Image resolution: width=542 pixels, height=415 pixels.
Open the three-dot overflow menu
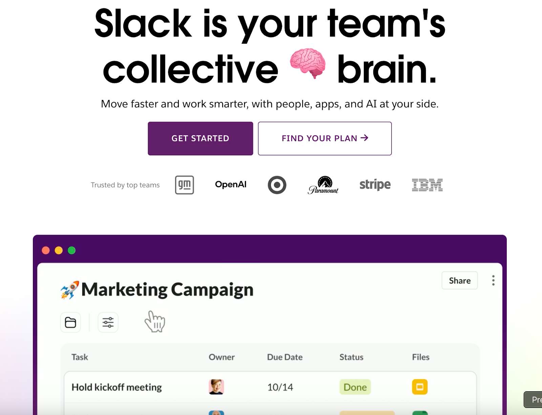493,280
